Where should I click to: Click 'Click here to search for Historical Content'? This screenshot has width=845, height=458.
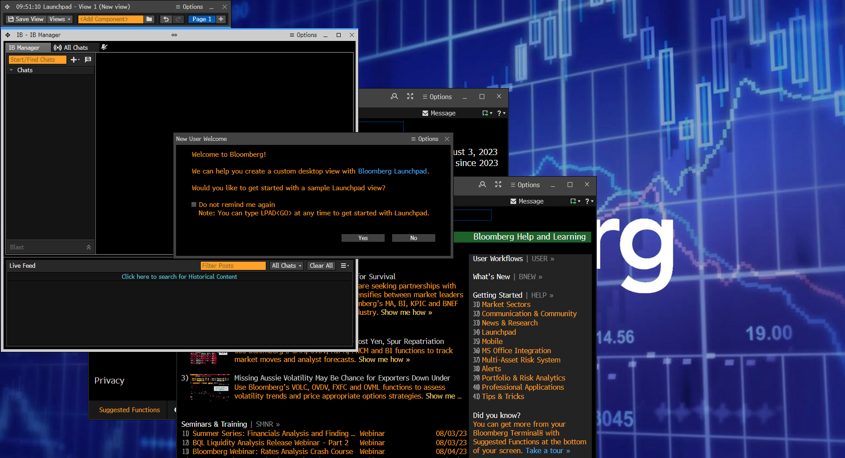coord(179,277)
